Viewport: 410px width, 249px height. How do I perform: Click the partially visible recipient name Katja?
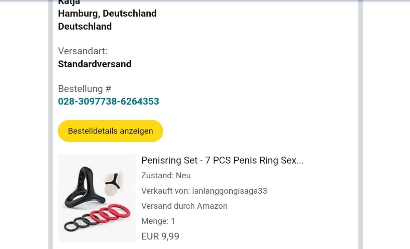[x=69, y=2]
